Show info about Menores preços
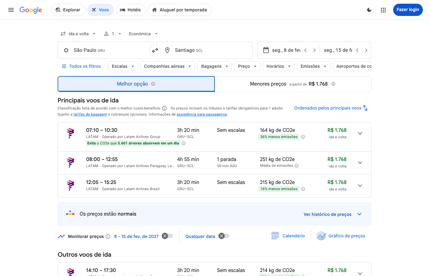429x276 pixels. tap(333, 84)
